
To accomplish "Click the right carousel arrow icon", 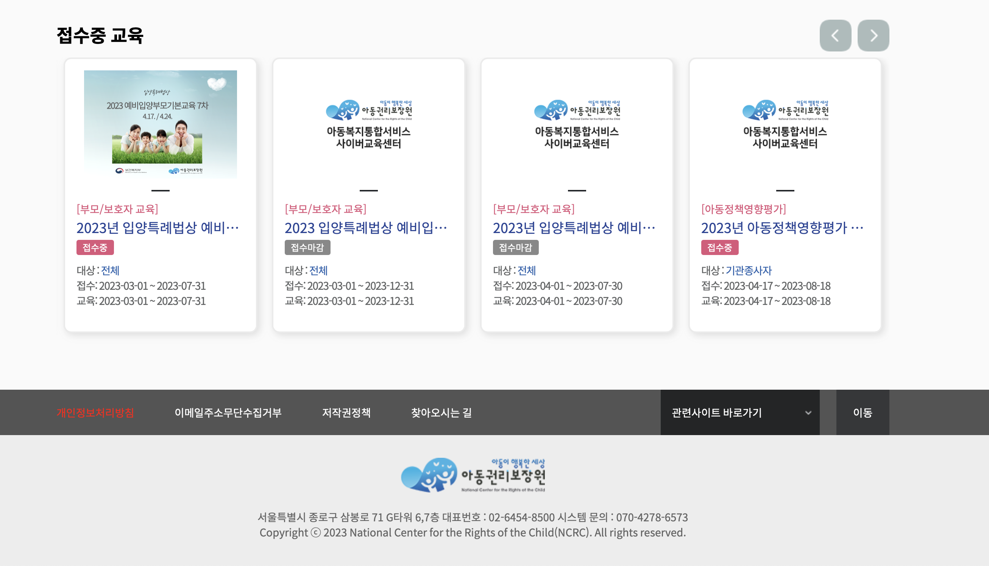I will pos(874,35).
